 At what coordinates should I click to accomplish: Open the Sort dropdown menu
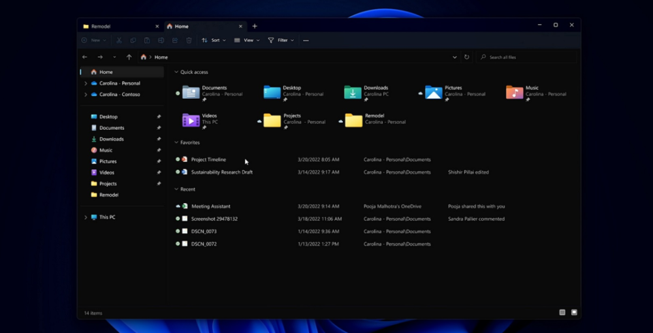pyautogui.click(x=214, y=40)
